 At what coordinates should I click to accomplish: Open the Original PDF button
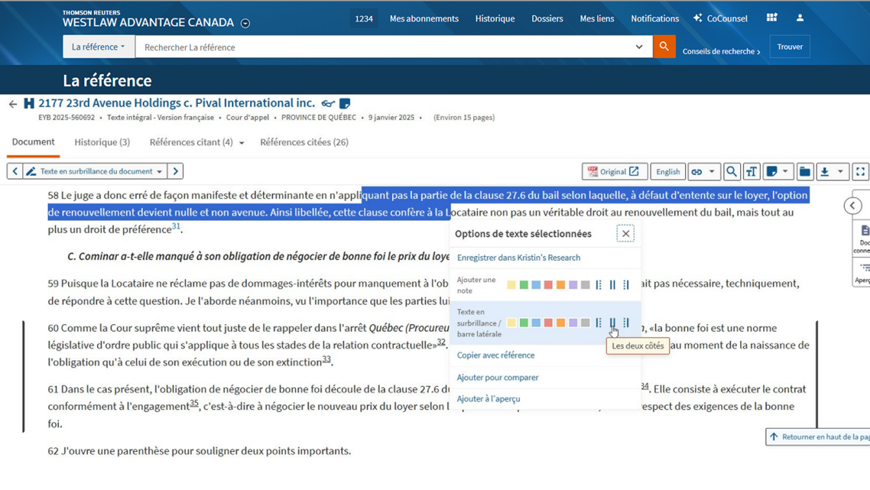613,172
